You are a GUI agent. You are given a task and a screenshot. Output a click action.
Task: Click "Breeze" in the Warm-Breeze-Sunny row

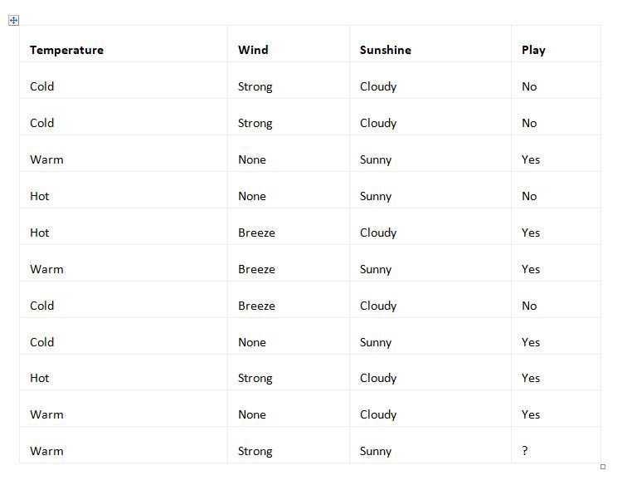coord(256,269)
